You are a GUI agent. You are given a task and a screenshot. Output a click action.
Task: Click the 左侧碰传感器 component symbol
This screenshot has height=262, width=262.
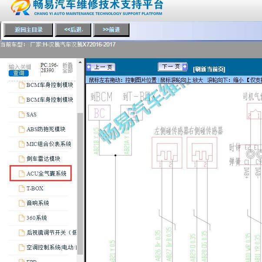(x=167, y=153)
